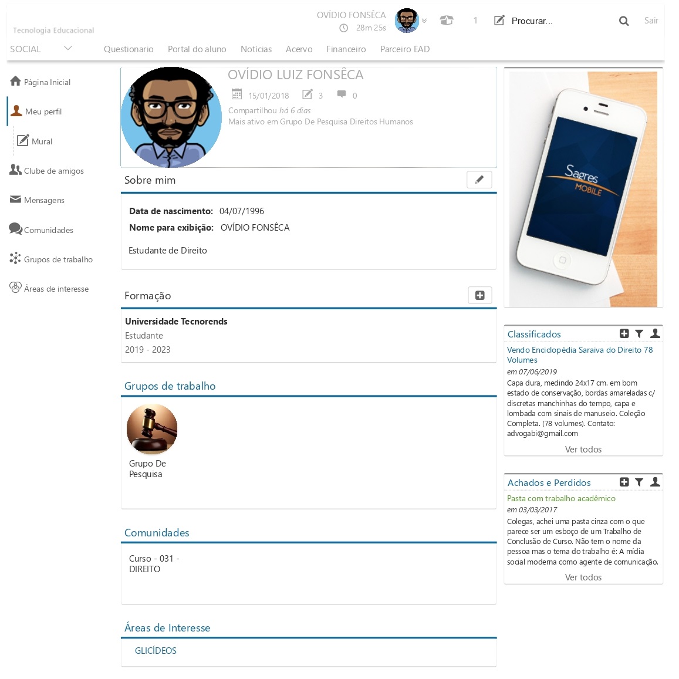Screen dimensions: 679x679
Task: Open Mural from the sidebar
Action: [42, 141]
